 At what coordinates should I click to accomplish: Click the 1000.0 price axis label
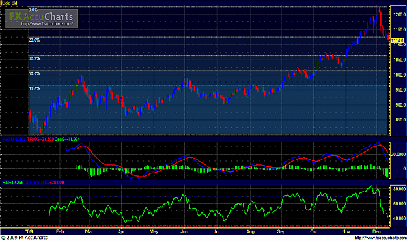399,75
